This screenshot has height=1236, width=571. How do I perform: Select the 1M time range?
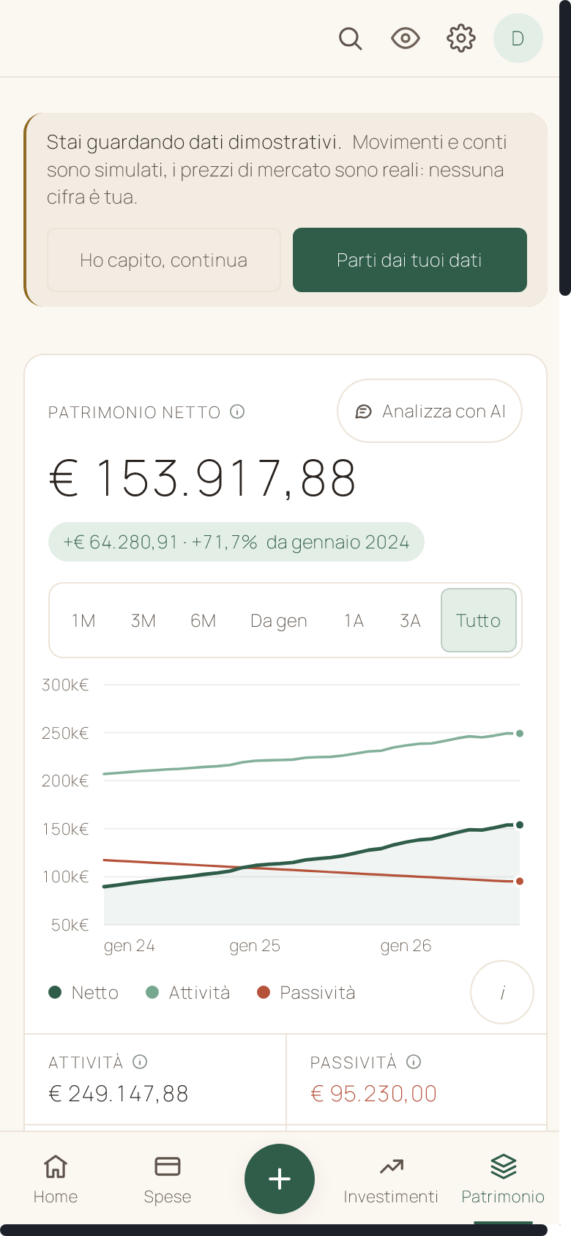pos(83,621)
